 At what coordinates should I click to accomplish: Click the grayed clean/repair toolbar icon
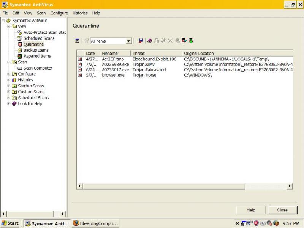163,41
